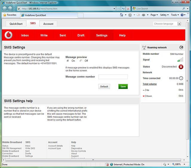Screen dimensions: 191x168
Task: Click the Vodafone logo icon
Action: [x=9, y=35]
